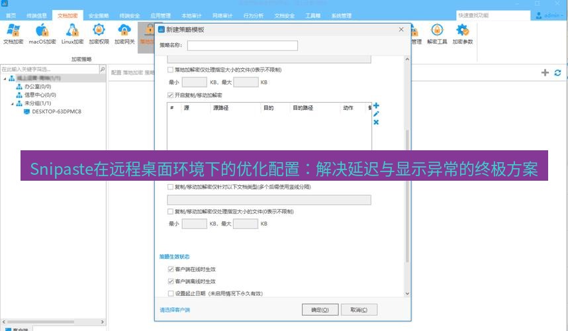Click the tree panel scroll right arrow
568x331 pixels.
pos(103,322)
